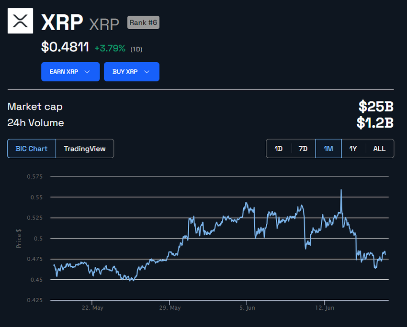Select the 1Y time range
This screenshot has height=327, width=407.
point(353,149)
